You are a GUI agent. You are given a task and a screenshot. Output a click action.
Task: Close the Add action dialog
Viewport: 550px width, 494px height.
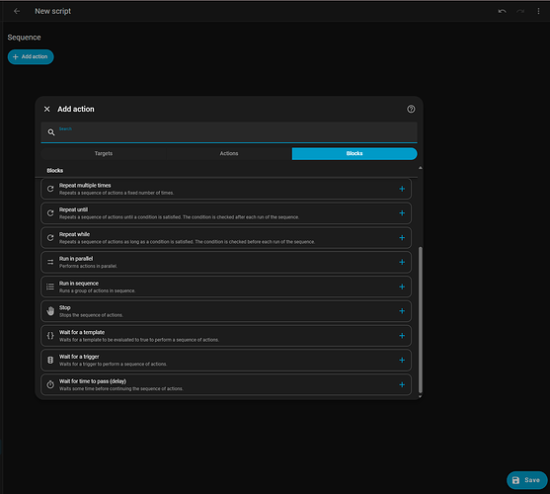[x=47, y=109]
